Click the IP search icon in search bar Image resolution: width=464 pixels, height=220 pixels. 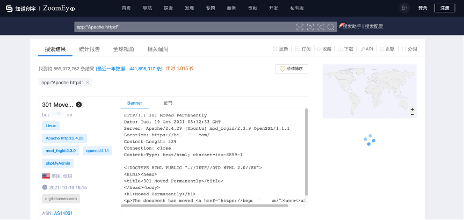tap(300, 27)
